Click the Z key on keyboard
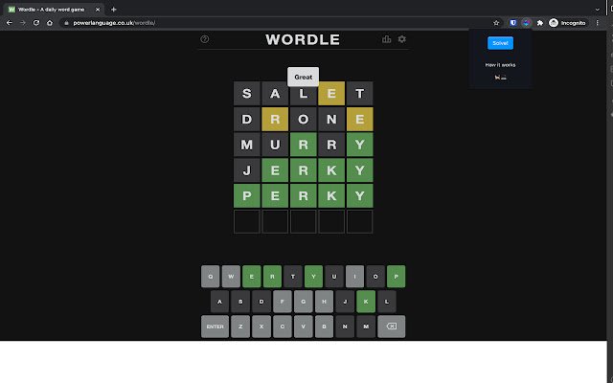 point(240,327)
